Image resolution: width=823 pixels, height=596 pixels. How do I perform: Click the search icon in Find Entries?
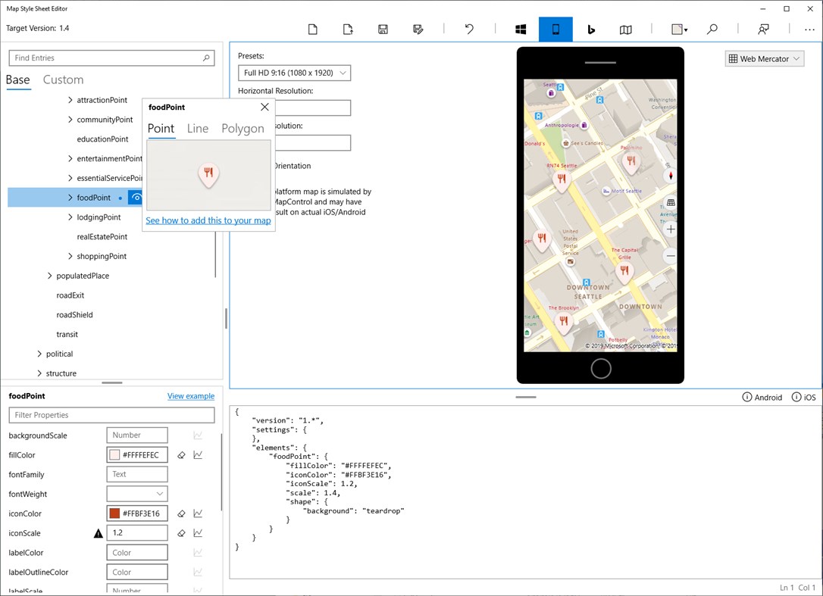206,58
